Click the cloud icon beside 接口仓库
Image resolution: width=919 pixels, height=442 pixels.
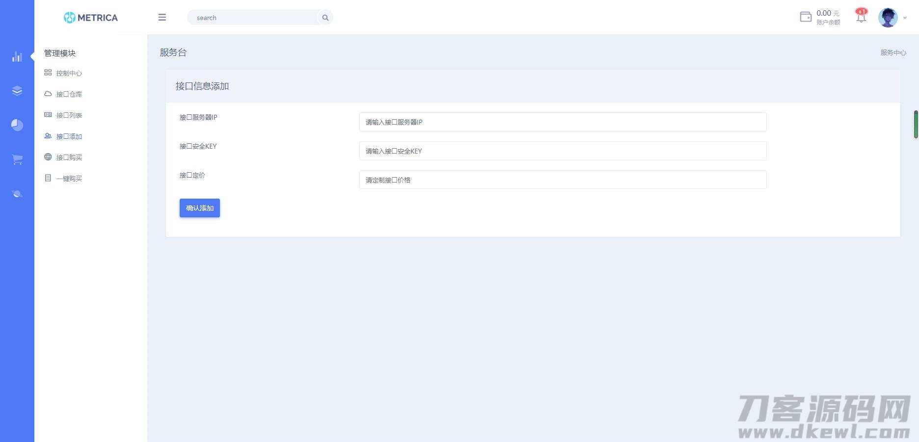[x=48, y=93]
